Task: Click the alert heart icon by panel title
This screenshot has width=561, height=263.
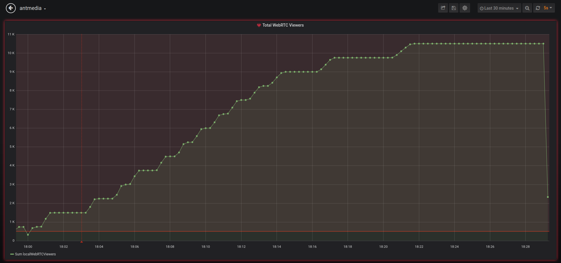Action: coord(259,25)
